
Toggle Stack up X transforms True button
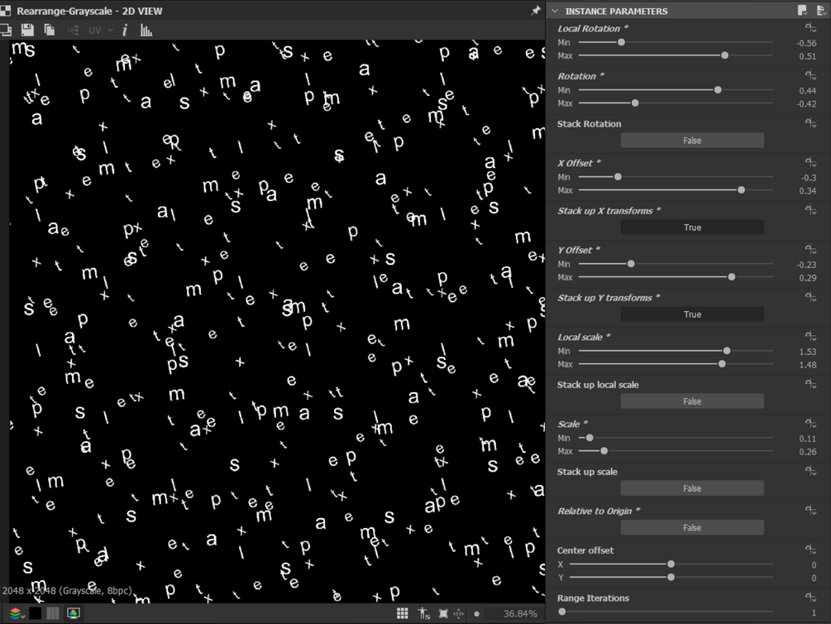(692, 228)
